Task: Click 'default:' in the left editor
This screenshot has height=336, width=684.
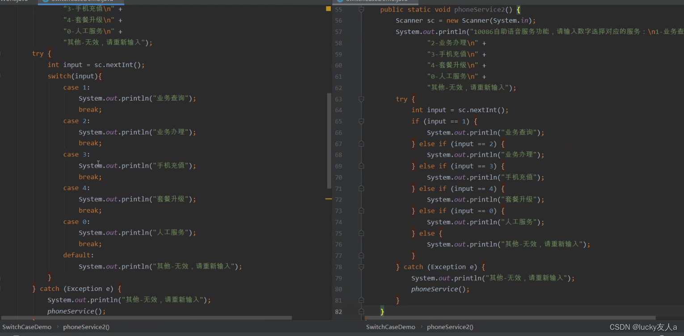Action: point(78,255)
